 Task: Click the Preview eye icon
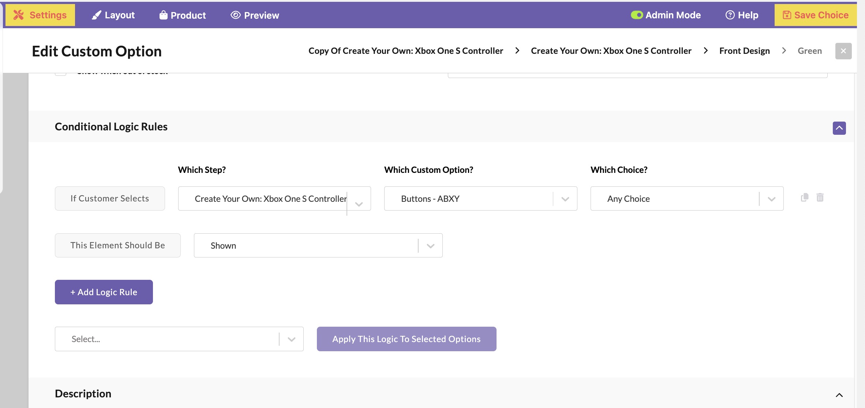(x=235, y=15)
